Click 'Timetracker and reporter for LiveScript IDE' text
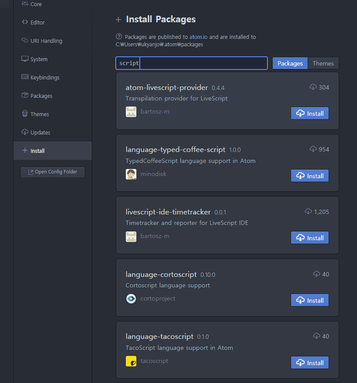The height and width of the screenshot is (383, 357). pyautogui.click(x=187, y=223)
